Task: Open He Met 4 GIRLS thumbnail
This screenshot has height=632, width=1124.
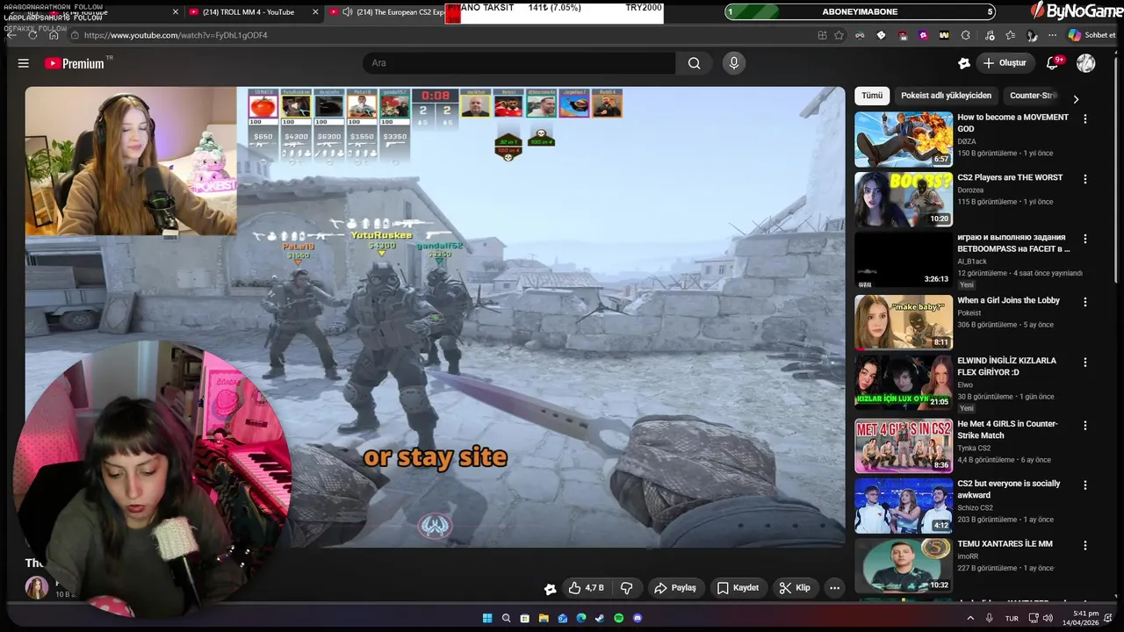Action: click(x=904, y=445)
